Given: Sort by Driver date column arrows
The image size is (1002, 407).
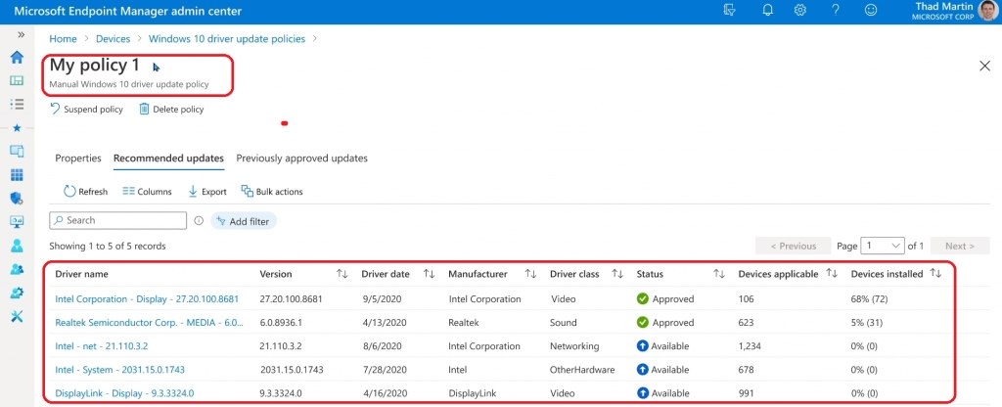Looking at the screenshot, I should [429, 274].
